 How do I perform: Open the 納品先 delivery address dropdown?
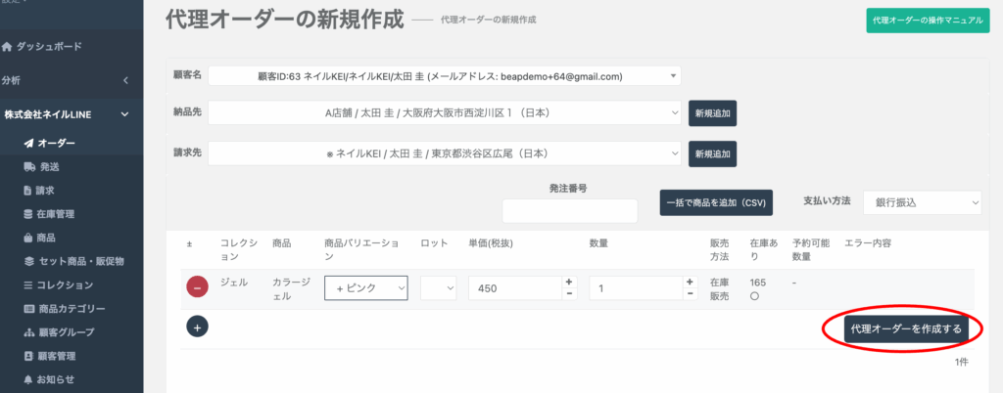point(444,113)
